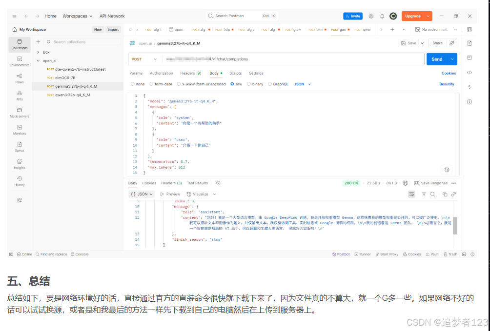Screen dimensions: 490x331
Task: Click the Search Postman field
Action: point(242,16)
